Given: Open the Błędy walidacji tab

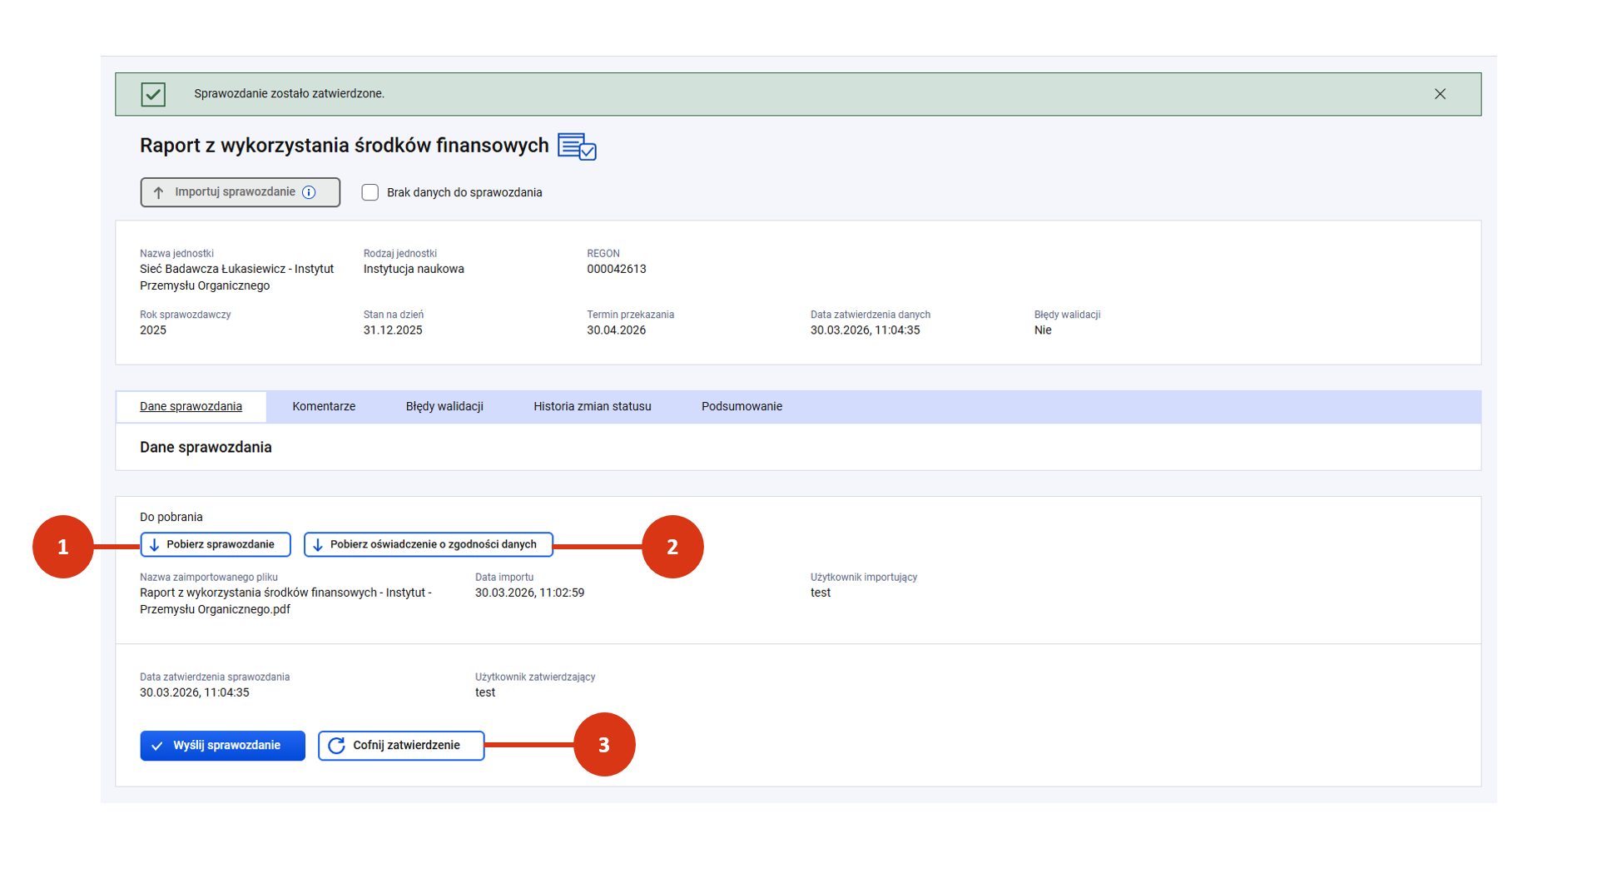Looking at the screenshot, I should click(444, 407).
